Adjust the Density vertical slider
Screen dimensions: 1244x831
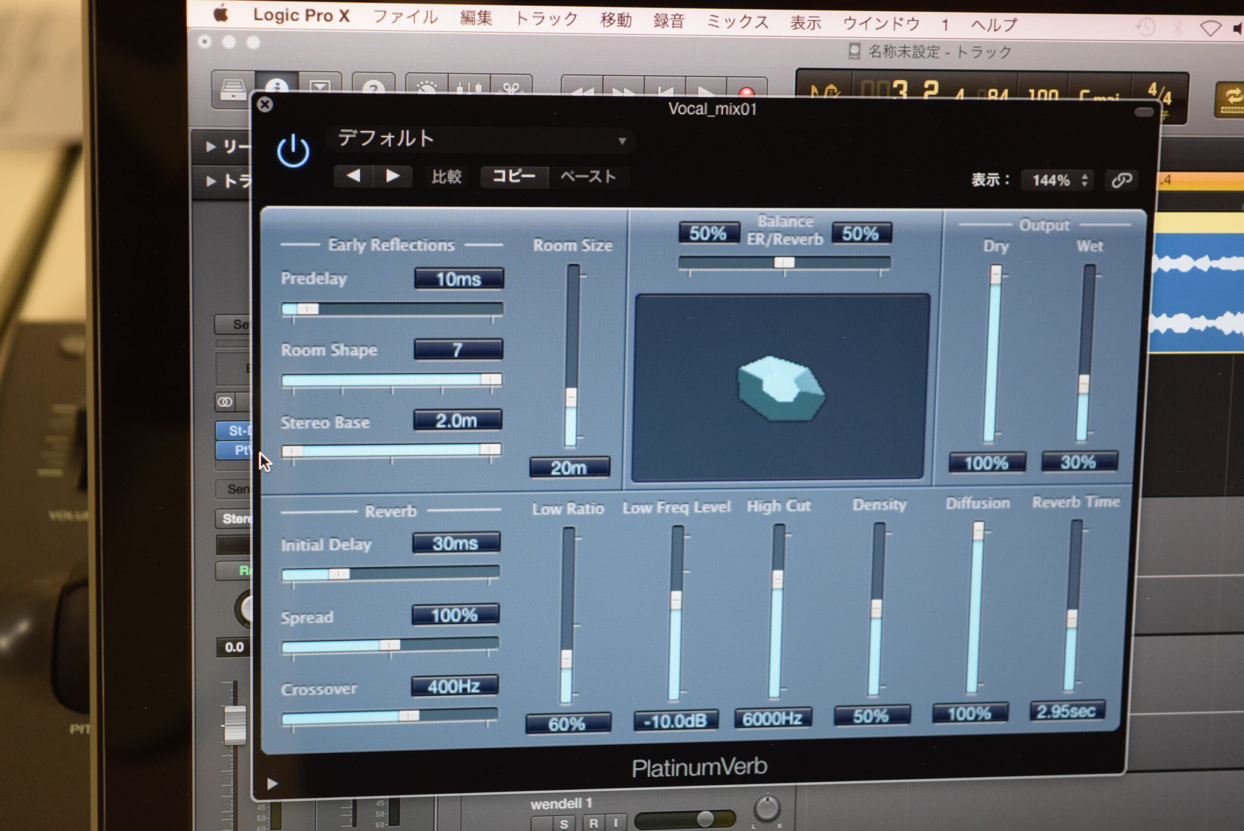point(877,610)
